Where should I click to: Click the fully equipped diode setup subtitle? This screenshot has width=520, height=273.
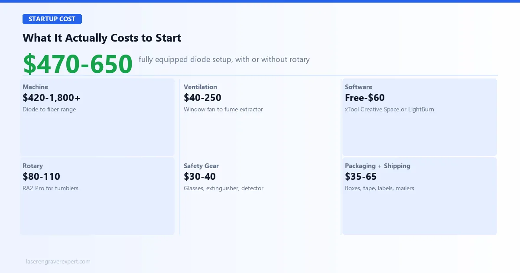coord(224,59)
